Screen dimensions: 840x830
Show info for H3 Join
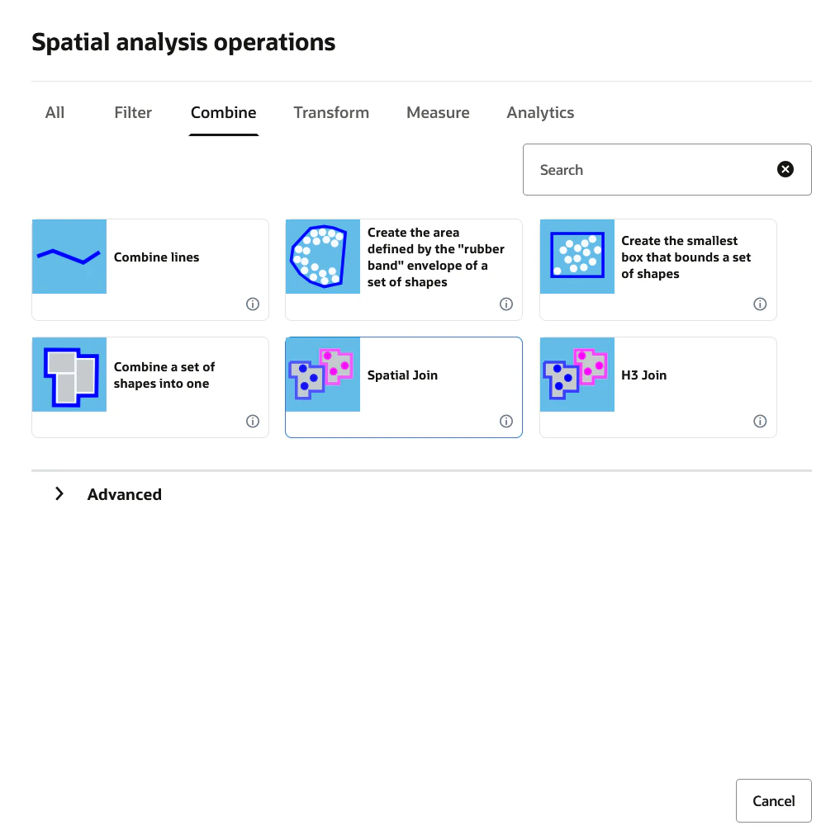[x=760, y=421]
